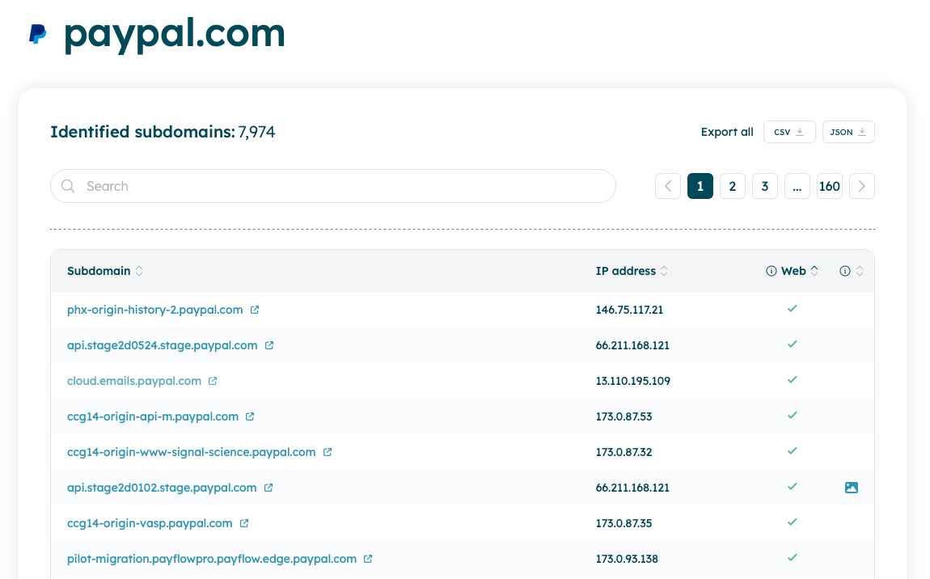
Task: Go to previous page arrow
Action: click(x=668, y=186)
